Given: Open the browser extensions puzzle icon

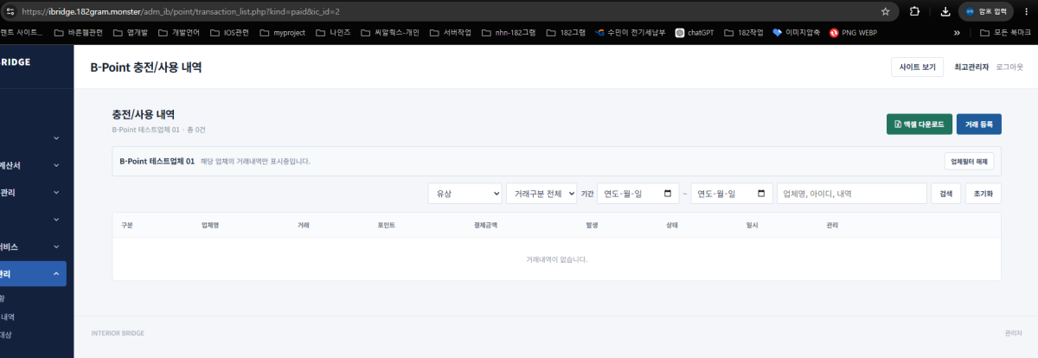Looking at the screenshot, I should [x=914, y=11].
